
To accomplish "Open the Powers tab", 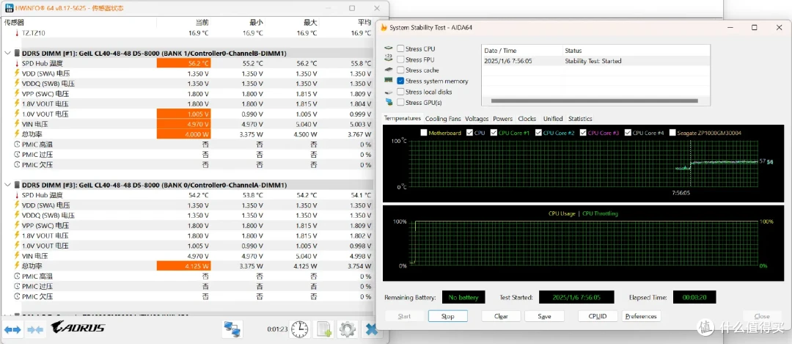I will coord(502,119).
